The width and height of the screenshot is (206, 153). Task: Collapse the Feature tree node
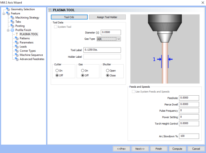(4, 14)
